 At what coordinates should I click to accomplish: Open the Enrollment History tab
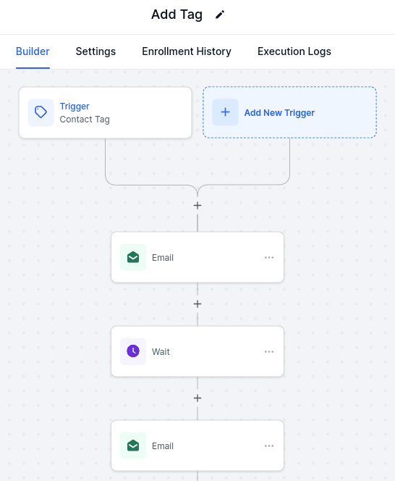click(187, 51)
